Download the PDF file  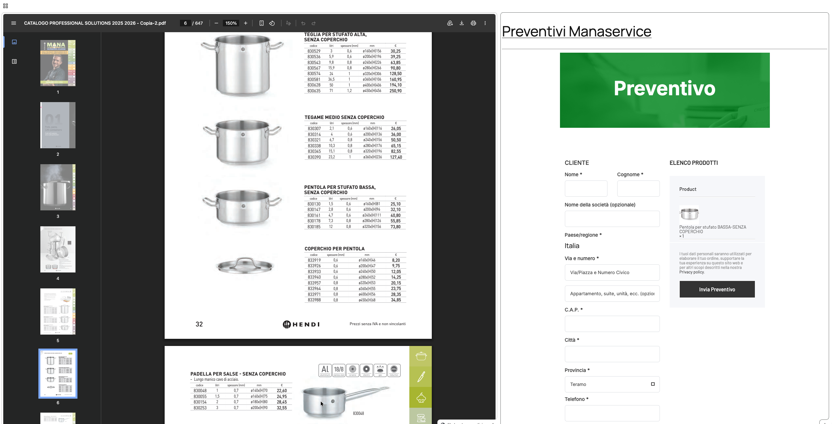click(x=462, y=23)
